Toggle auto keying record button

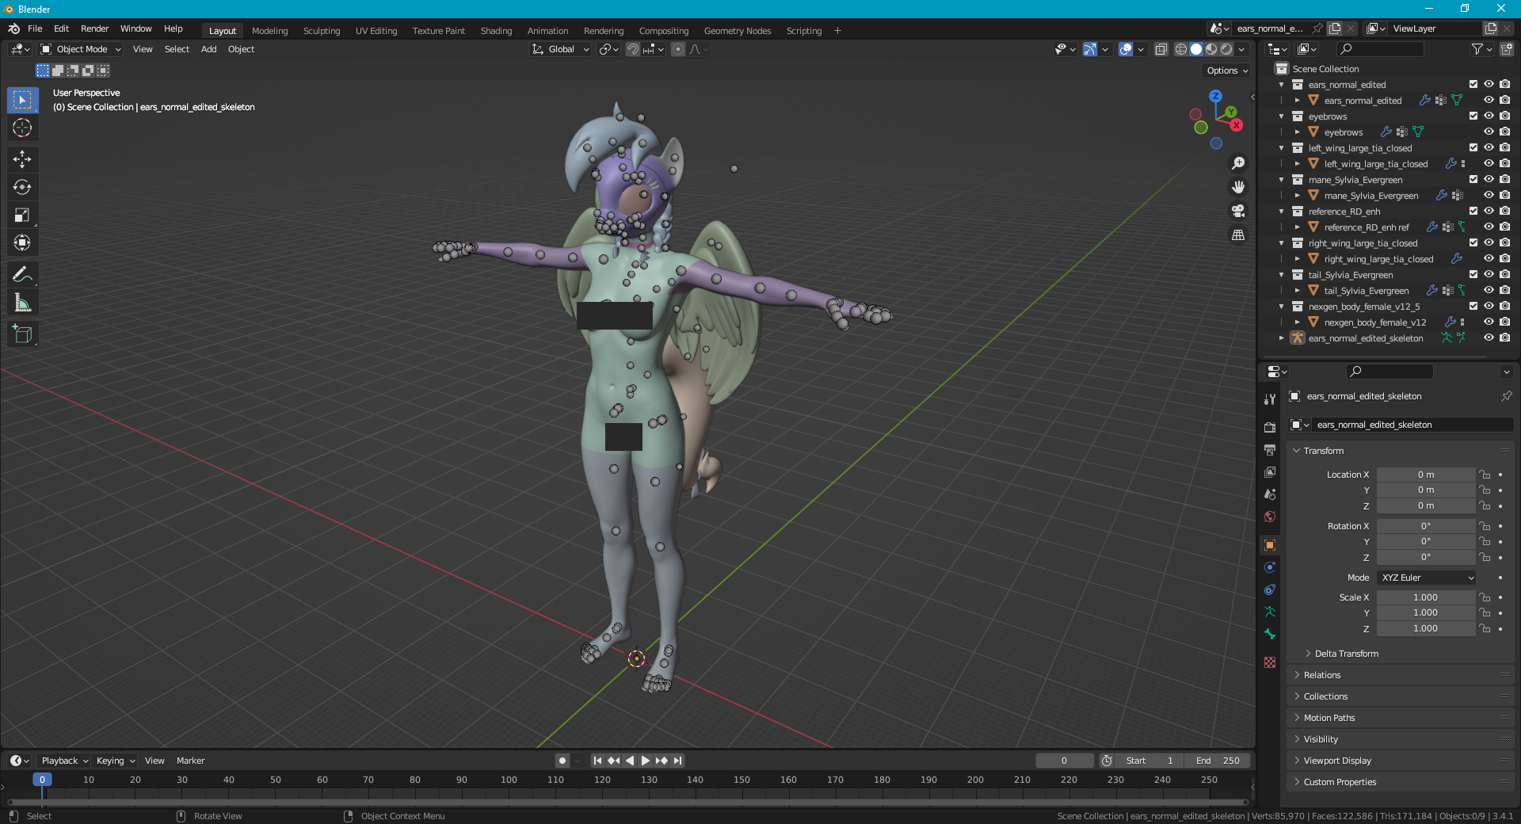pyautogui.click(x=562, y=761)
